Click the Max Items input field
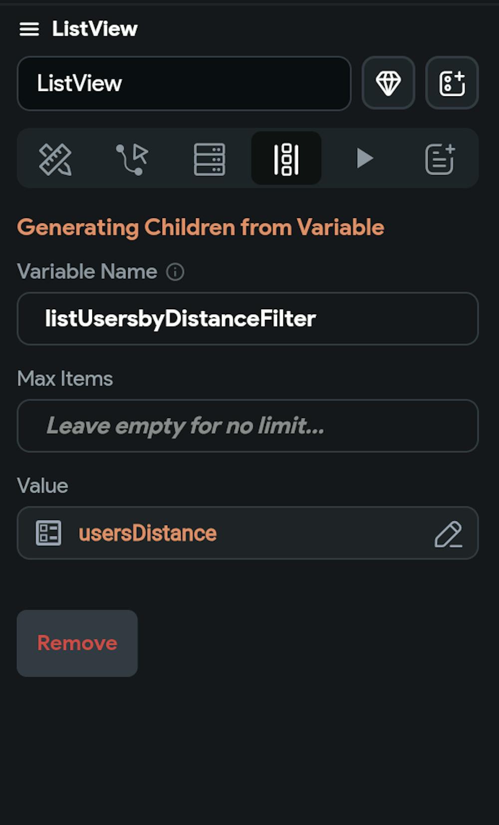 pos(248,426)
